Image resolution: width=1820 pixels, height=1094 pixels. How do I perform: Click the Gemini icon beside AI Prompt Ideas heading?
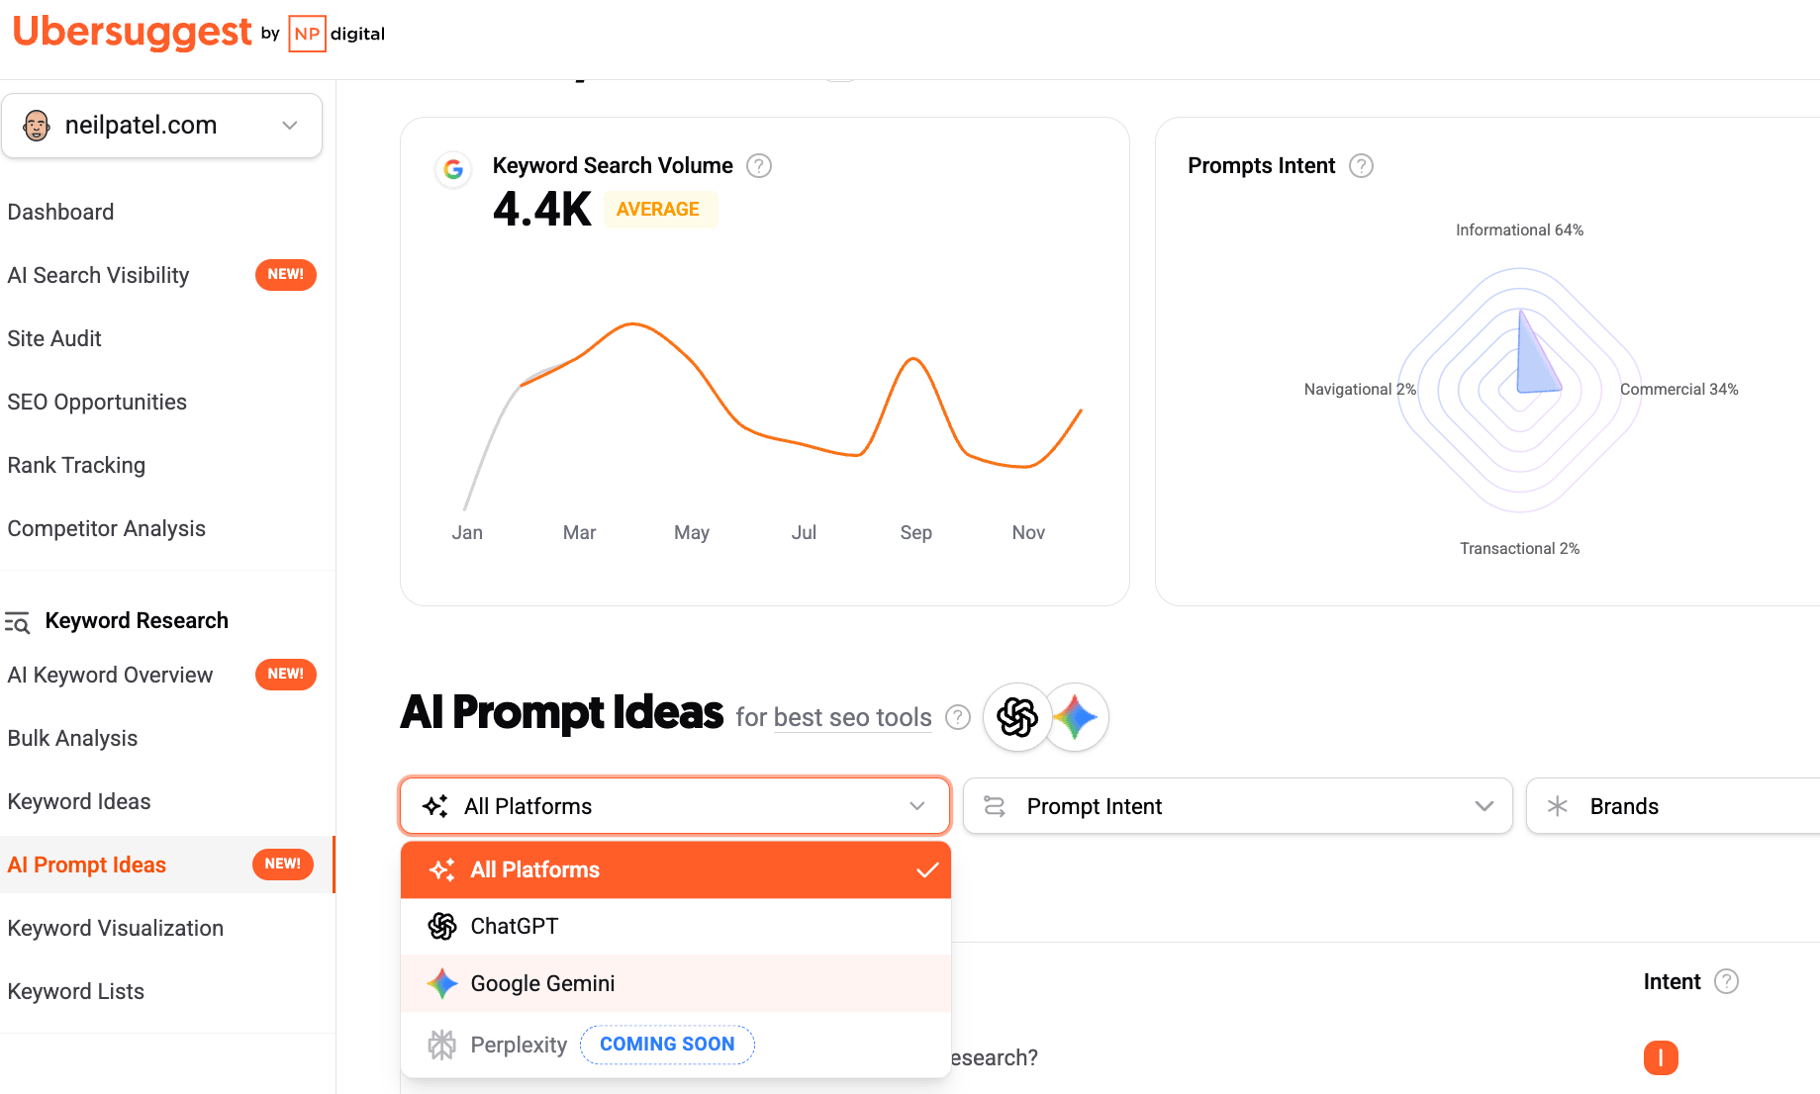coord(1076,716)
